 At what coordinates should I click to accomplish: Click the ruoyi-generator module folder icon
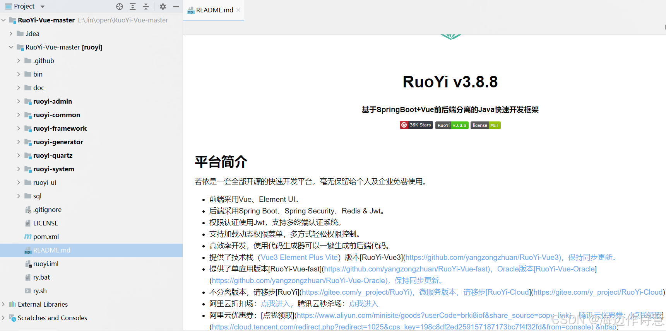[x=28, y=142]
